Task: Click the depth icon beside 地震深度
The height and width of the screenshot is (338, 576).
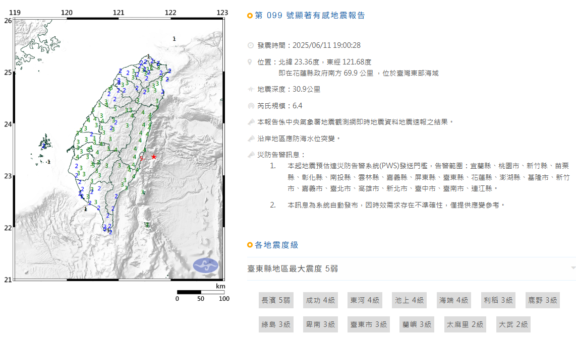Action: tap(251, 89)
